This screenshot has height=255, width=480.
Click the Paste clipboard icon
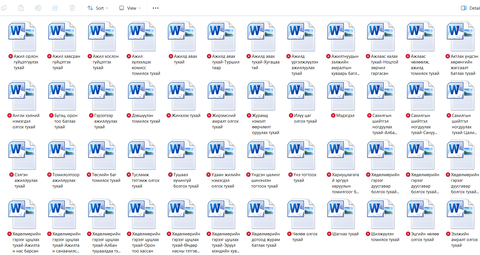pyautogui.click(x=21, y=8)
